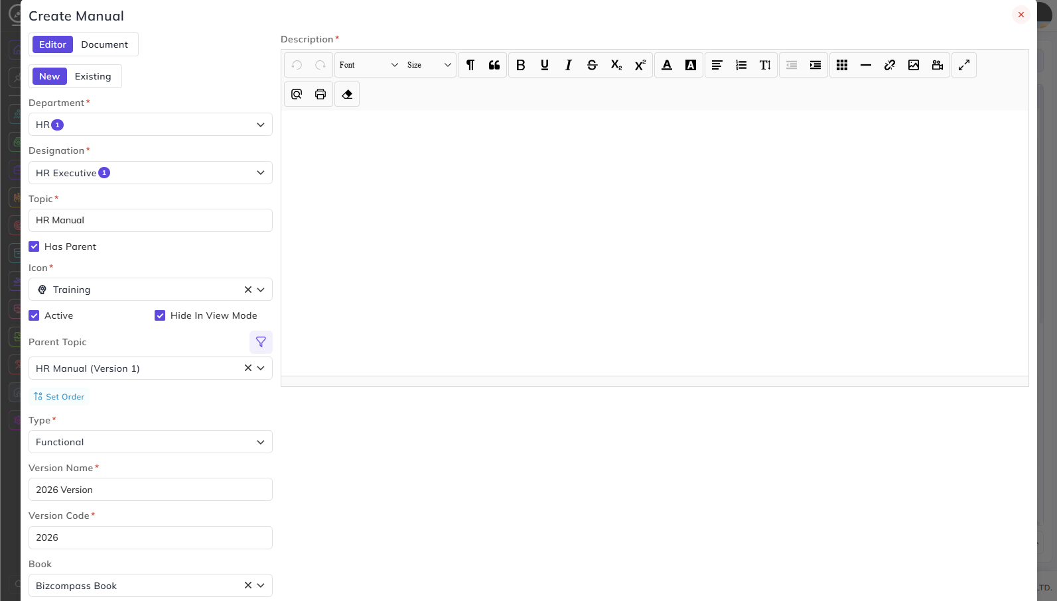This screenshot has height=601, width=1057.
Task: Click the Set Order link
Action: pos(59,397)
